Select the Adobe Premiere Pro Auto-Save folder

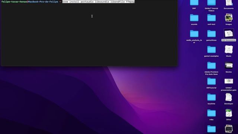pyautogui.click(x=212, y=66)
